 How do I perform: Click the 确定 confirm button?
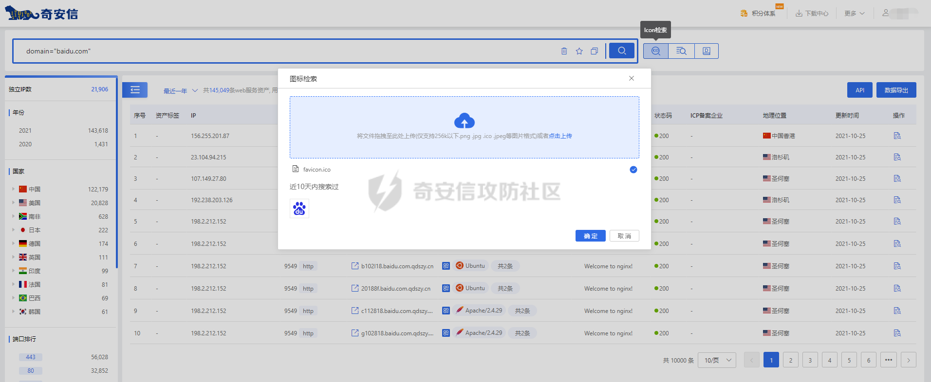click(x=590, y=236)
